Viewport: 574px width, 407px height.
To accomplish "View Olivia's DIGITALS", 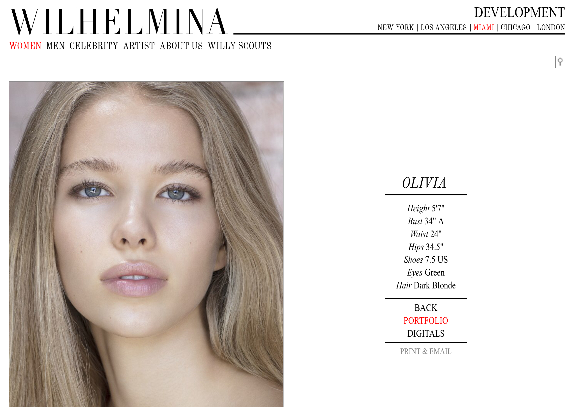I will [x=426, y=334].
